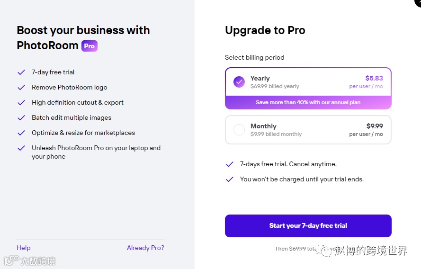Click the $9.99 per user monthly price
Image resolution: width=421 pixels, height=269 pixels.
click(x=374, y=126)
